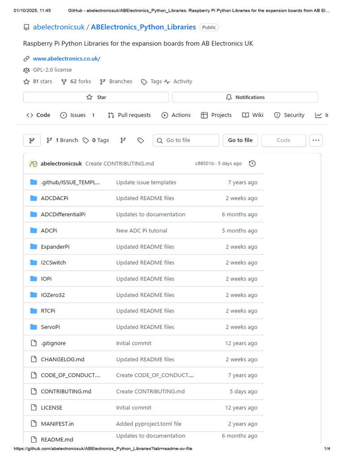Click the branch icon next to 0 Tags
Image resolution: width=344 pixels, height=459 pixels.
(x=123, y=140)
